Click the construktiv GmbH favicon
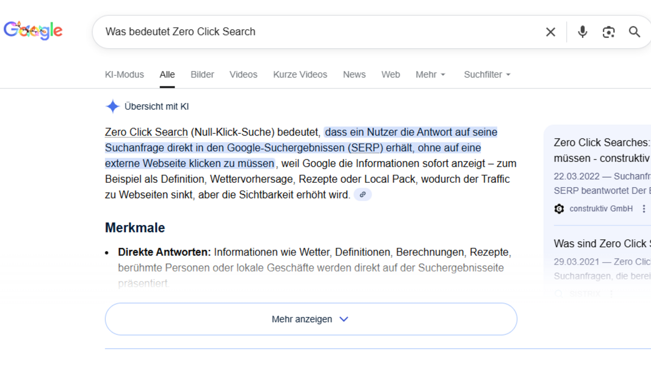This screenshot has width=651, height=366. [559, 209]
